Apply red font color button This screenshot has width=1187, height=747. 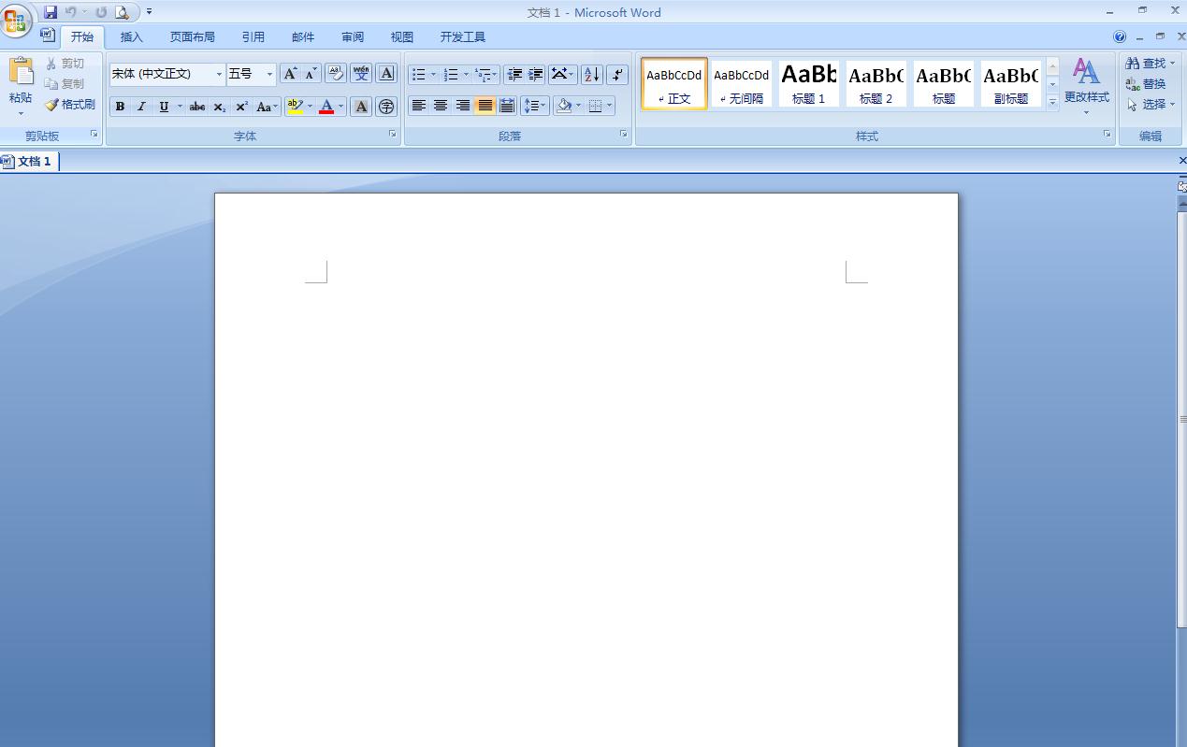coord(326,107)
